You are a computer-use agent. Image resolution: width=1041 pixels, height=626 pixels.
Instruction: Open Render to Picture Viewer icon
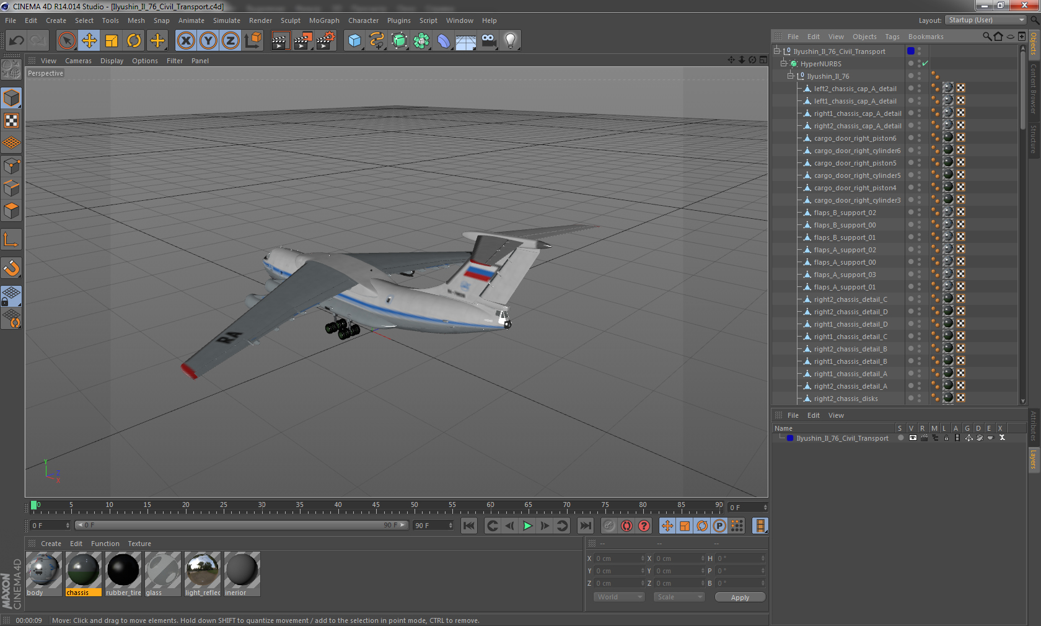pyautogui.click(x=303, y=41)
